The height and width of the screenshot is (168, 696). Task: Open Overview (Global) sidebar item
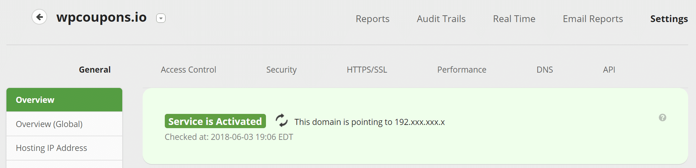tap(64, 124)
